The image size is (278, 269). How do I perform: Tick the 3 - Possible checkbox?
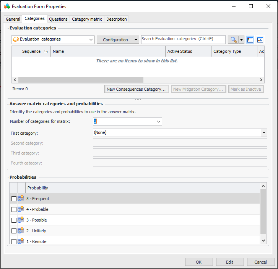pos(14,220)
